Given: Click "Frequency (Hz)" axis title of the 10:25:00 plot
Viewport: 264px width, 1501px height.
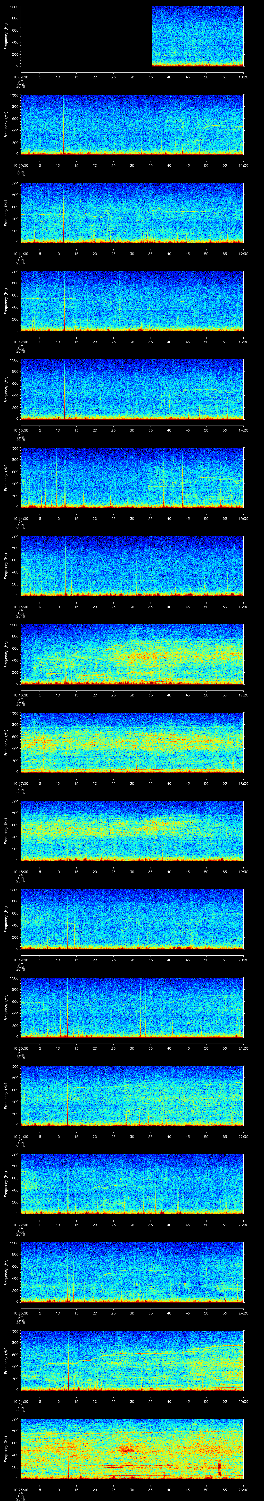Looking at the screenshot, I should click(x=6, y=1449).
